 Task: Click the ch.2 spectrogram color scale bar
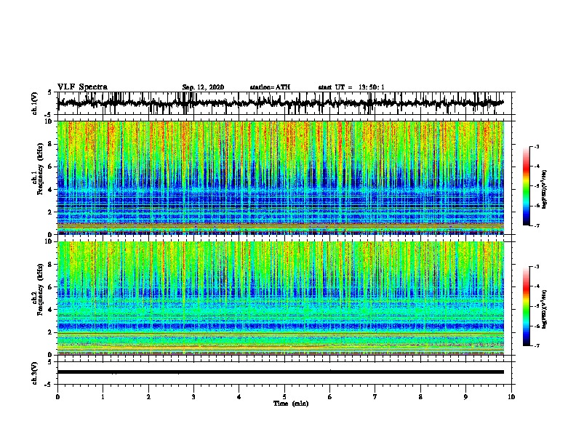[x=526, y=306]
